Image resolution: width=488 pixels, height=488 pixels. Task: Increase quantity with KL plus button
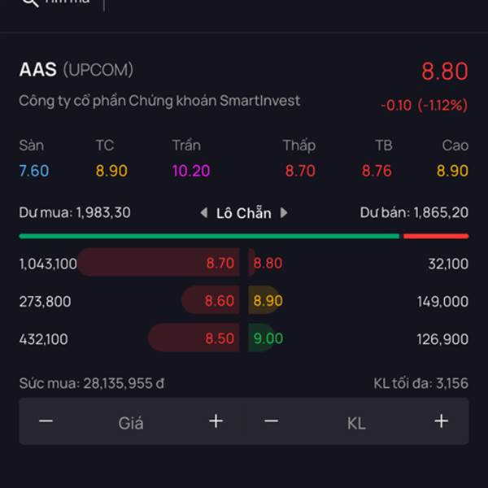[441, 421]
